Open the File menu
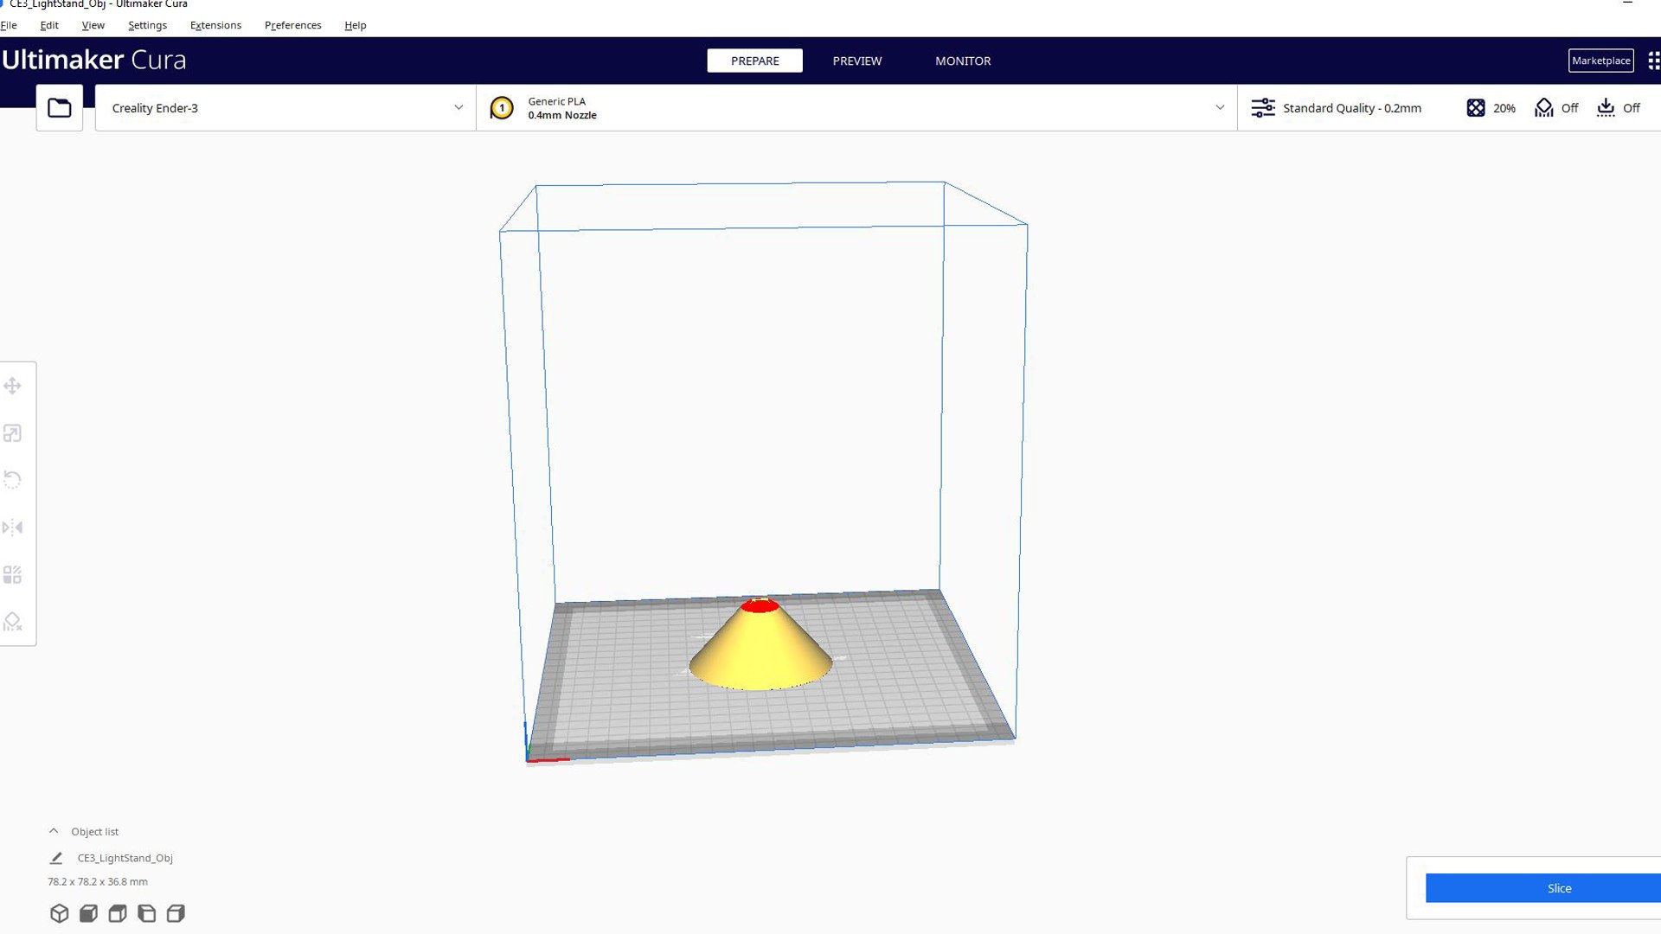1661x934 pixels. (9, 25)
